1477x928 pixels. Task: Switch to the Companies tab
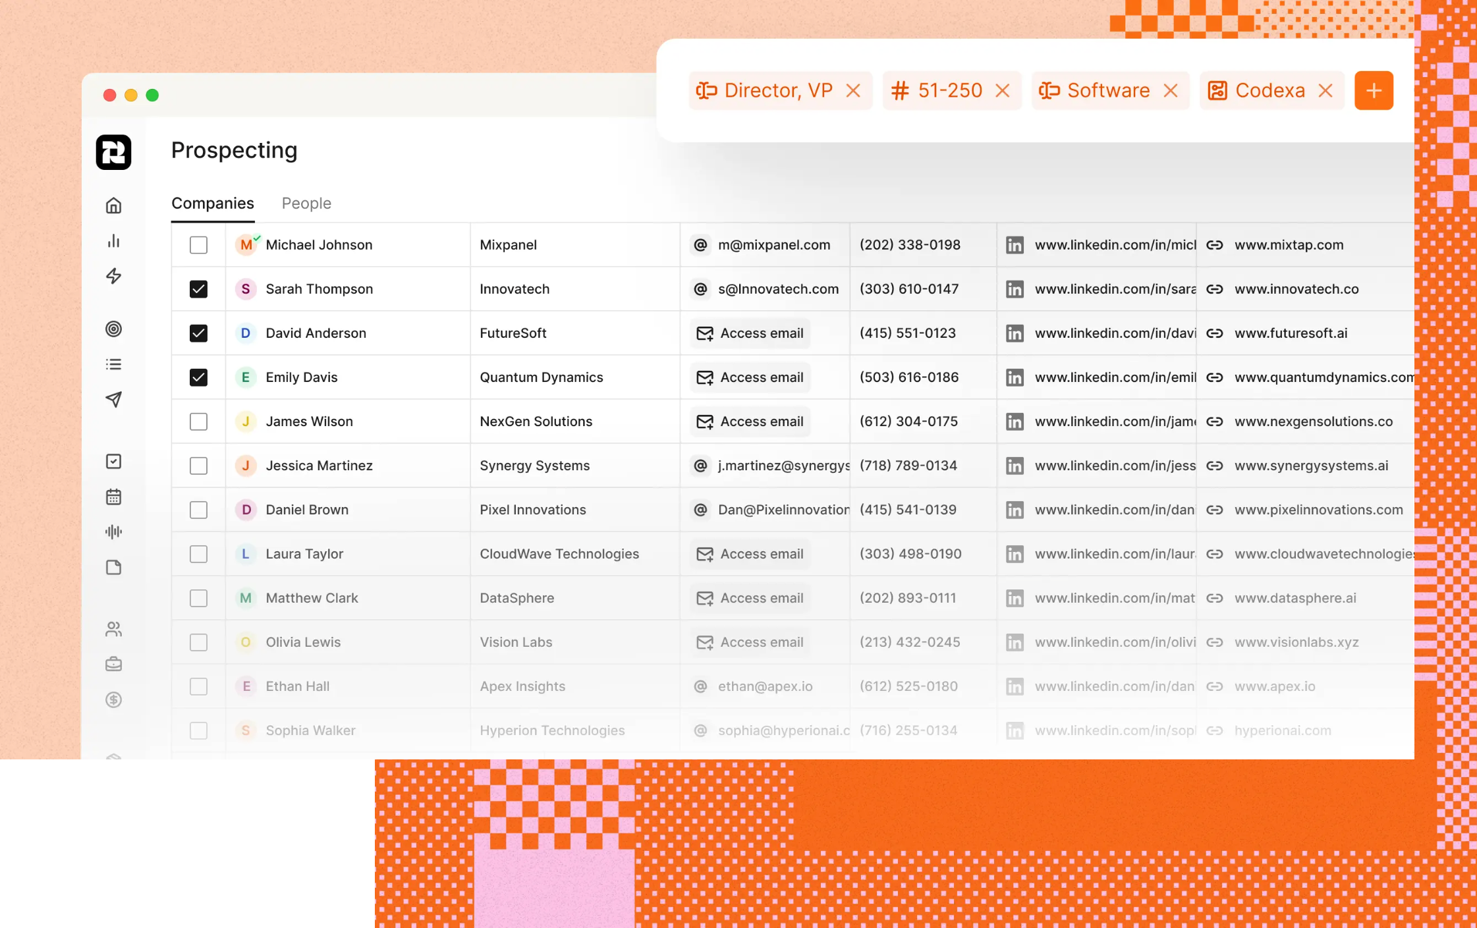click(213, 204)
